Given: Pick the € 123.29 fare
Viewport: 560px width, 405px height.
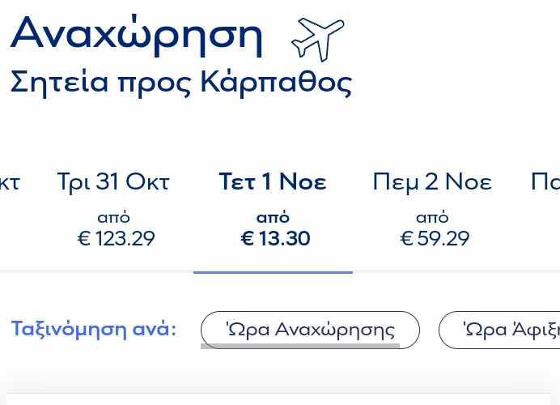Looking at the screenshot, I should tap(116, 238).
